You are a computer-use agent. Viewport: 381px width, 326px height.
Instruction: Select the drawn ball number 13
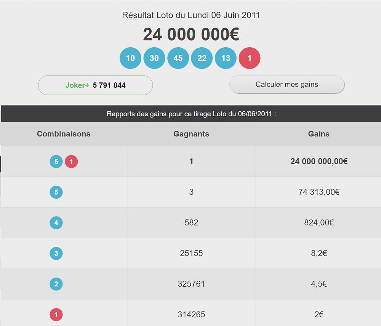pos(226,58)
